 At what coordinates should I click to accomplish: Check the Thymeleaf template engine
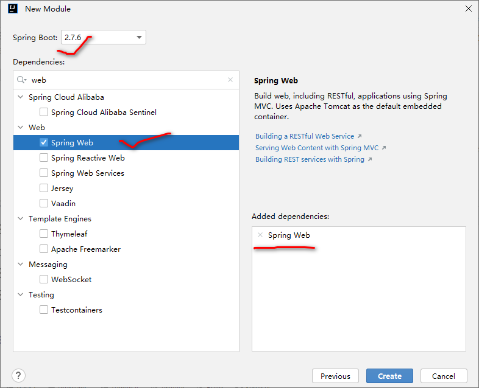click(x=44, y=234)
